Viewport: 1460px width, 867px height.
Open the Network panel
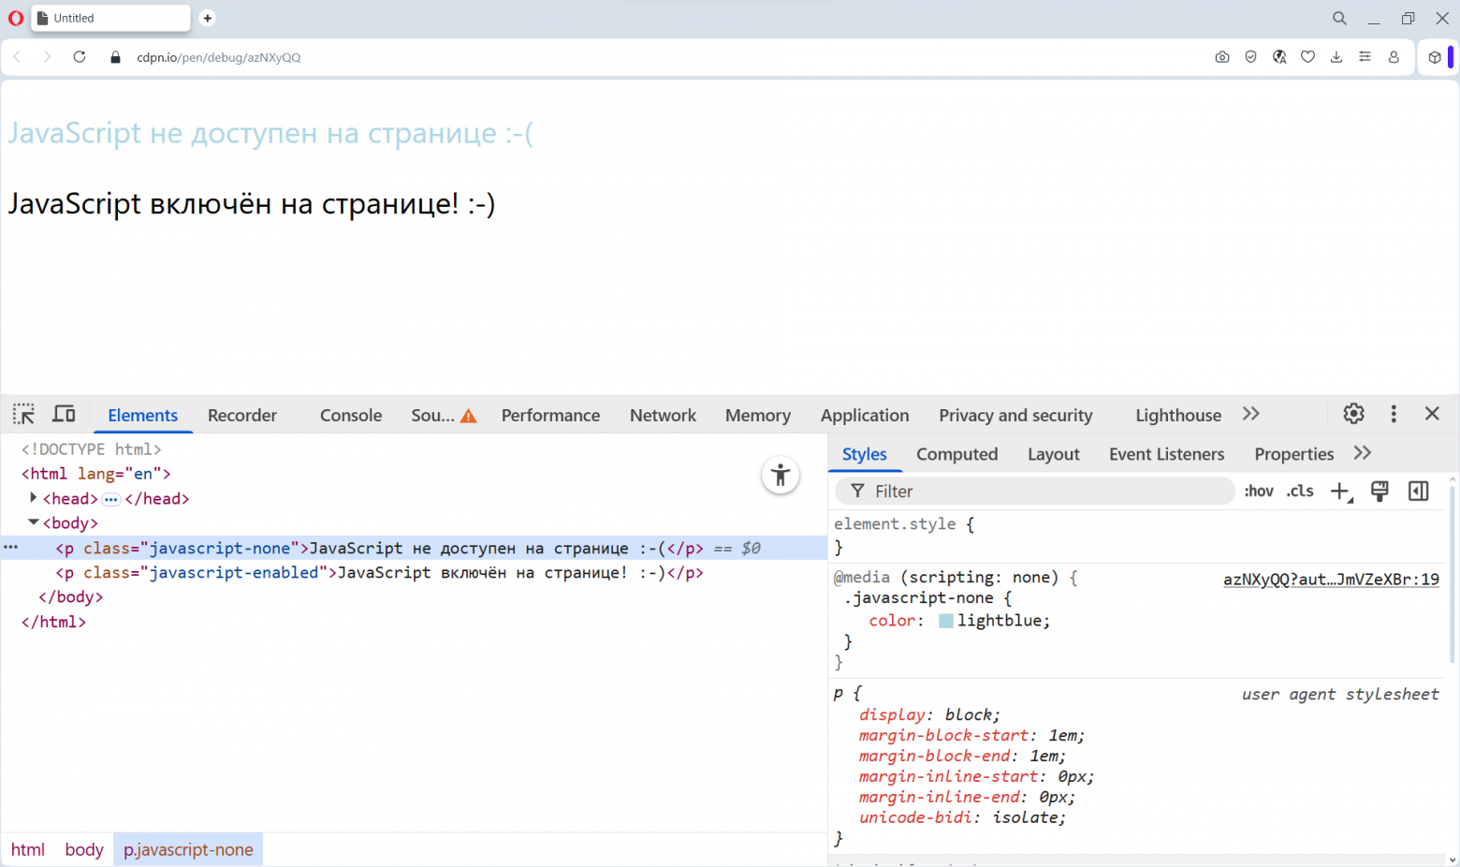[663, 415]
